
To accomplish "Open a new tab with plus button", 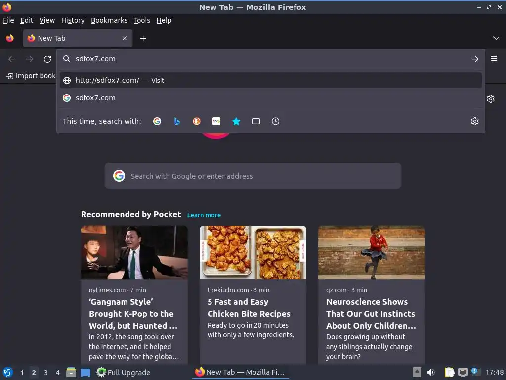I will 143,39.
